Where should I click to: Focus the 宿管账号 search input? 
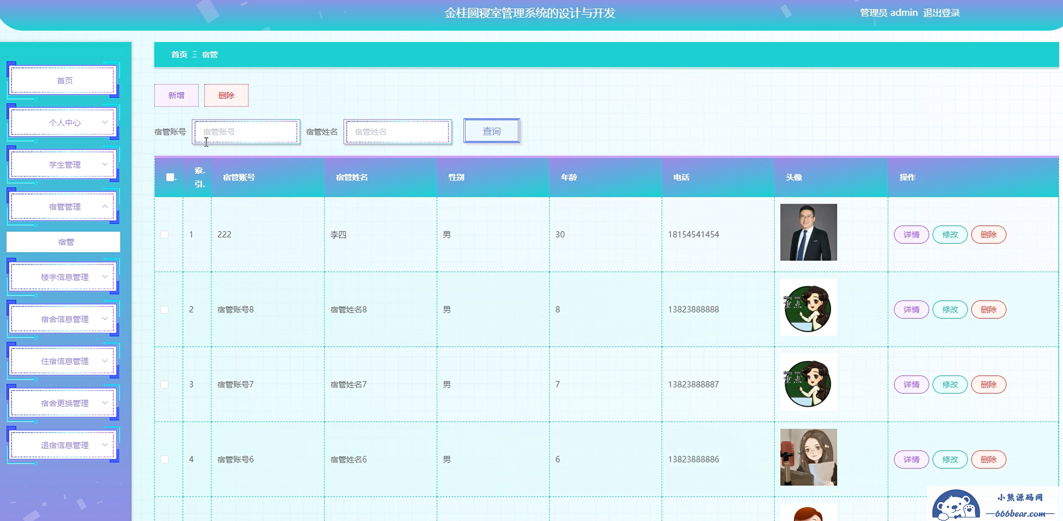[246, 132]
